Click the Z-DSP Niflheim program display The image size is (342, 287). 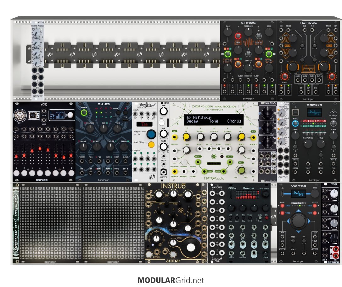214,119
